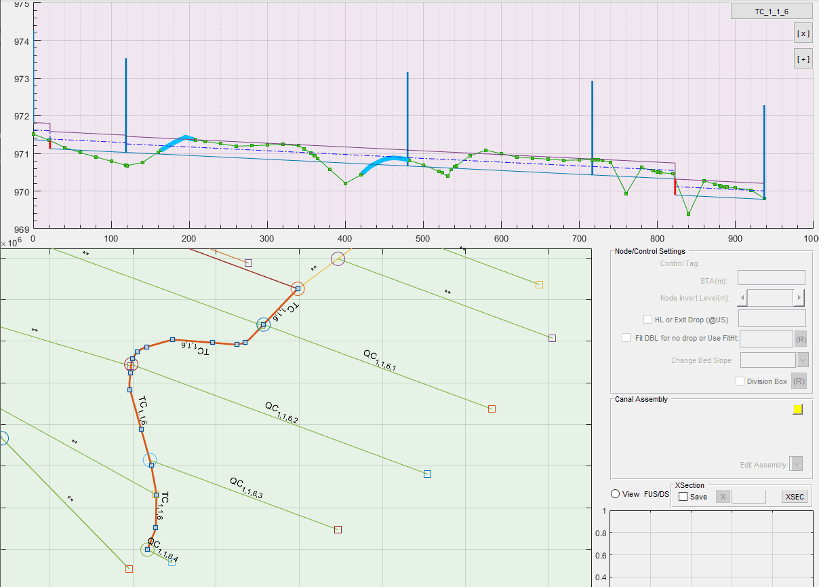Image resolution: width=819 pixels, height=587 pixels.
Task: Click the left arrow of Node Invert Level
Action: point(744,298)
